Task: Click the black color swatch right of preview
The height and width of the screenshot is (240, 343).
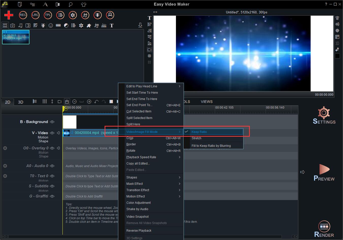Action: 337,56
